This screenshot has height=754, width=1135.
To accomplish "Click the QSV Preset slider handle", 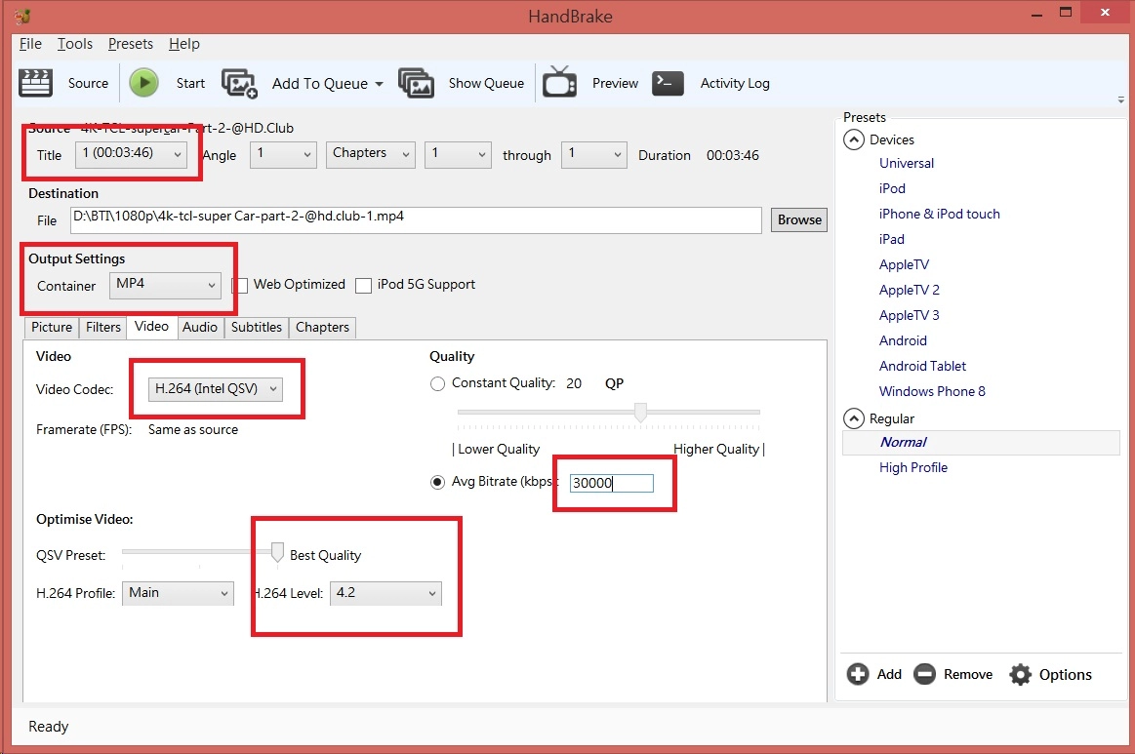I will click(x=277, y=553).
